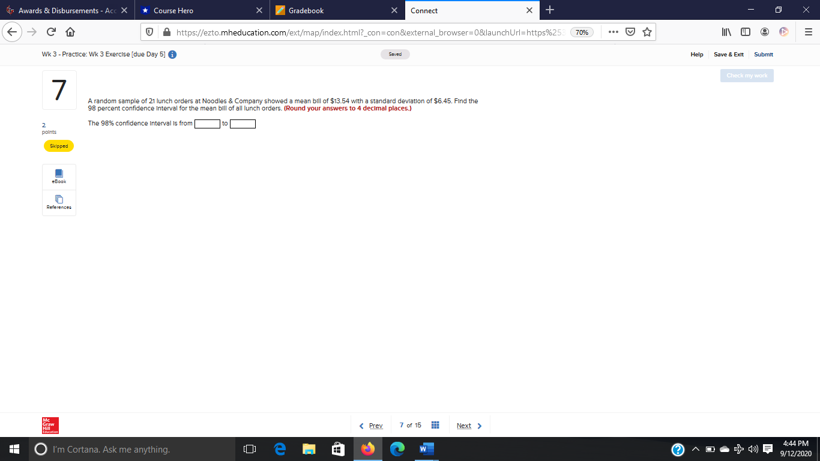Viewport: 820px width, 461px height.
Task: Toggle the content blocking shield
Action: (x=149, y=32)
